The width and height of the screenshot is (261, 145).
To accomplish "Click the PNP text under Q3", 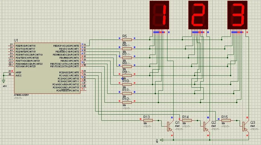I will click(x=253, y=126).
